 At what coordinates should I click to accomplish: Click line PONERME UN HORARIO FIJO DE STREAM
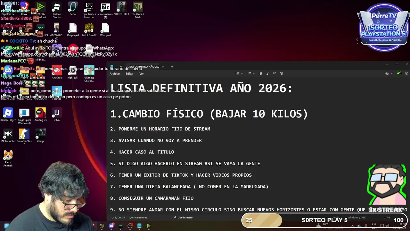160,129
